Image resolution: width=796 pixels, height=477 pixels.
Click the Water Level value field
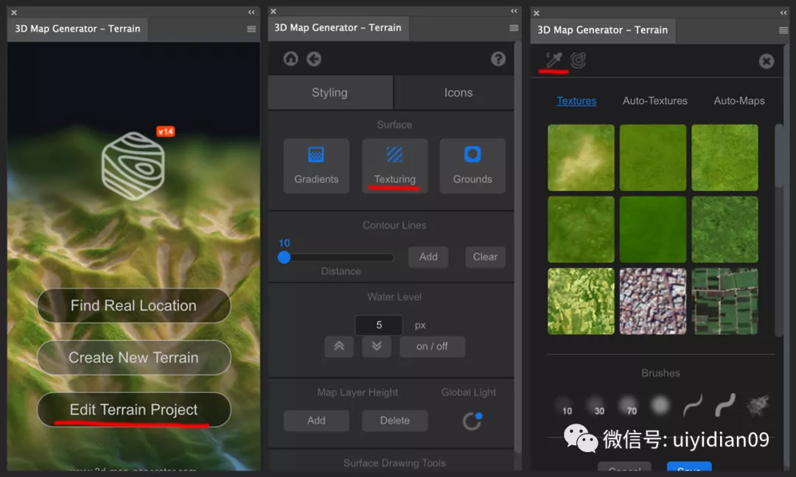tap(379, 325)
